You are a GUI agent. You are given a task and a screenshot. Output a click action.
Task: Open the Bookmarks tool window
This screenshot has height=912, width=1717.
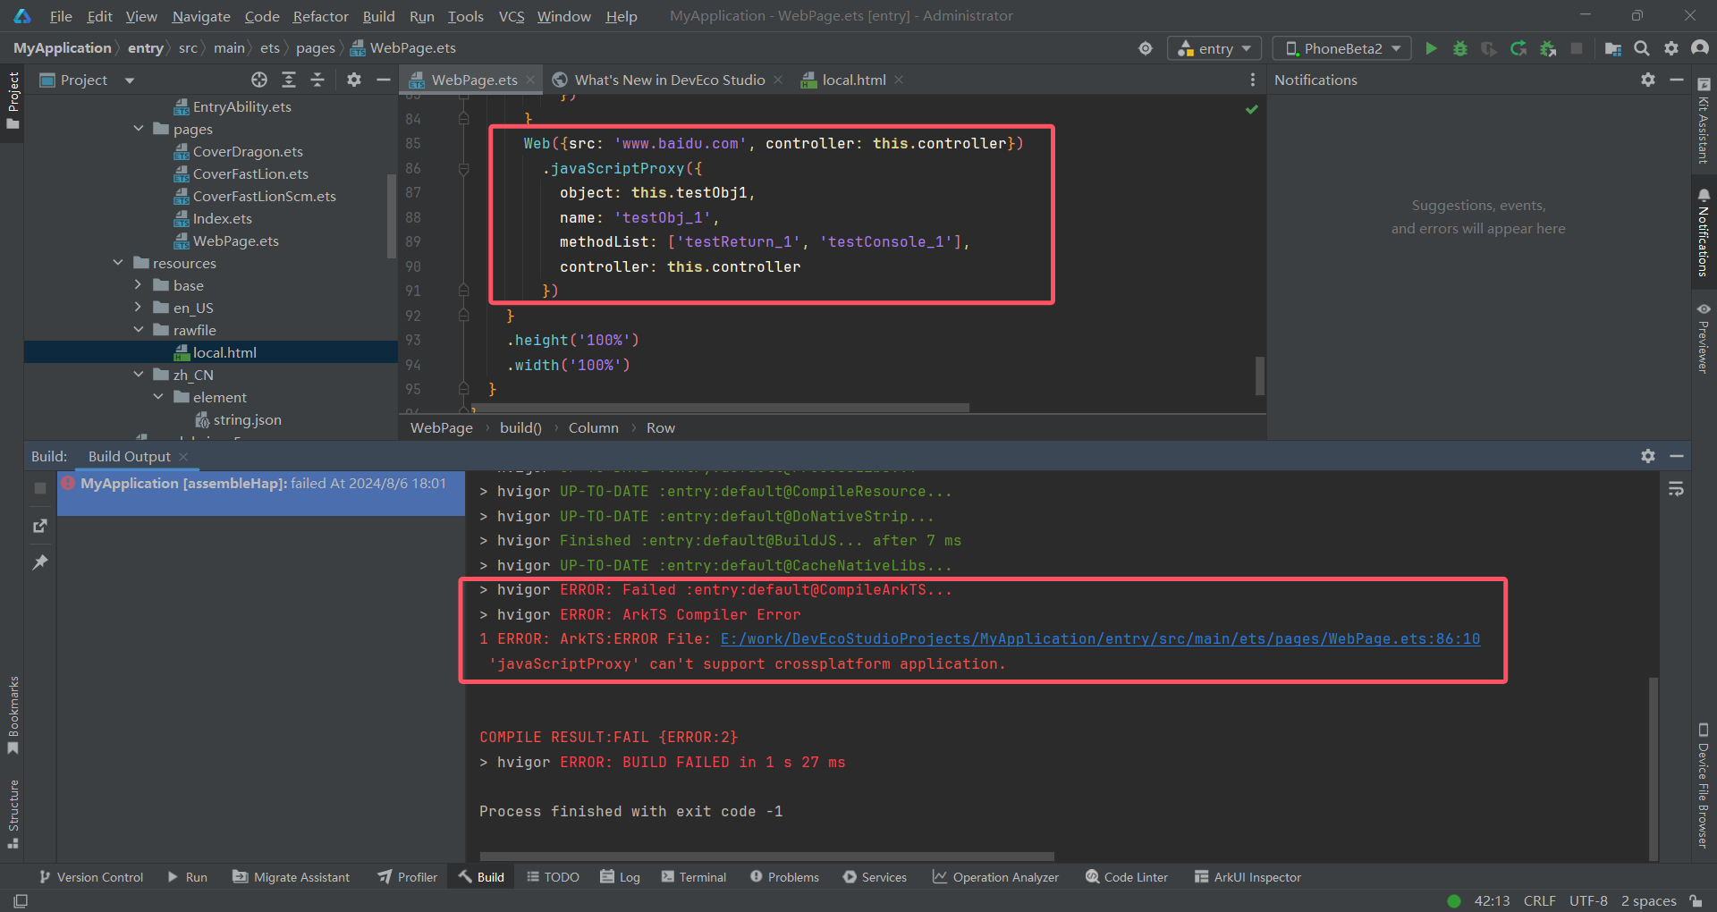[x=13, y=715]
